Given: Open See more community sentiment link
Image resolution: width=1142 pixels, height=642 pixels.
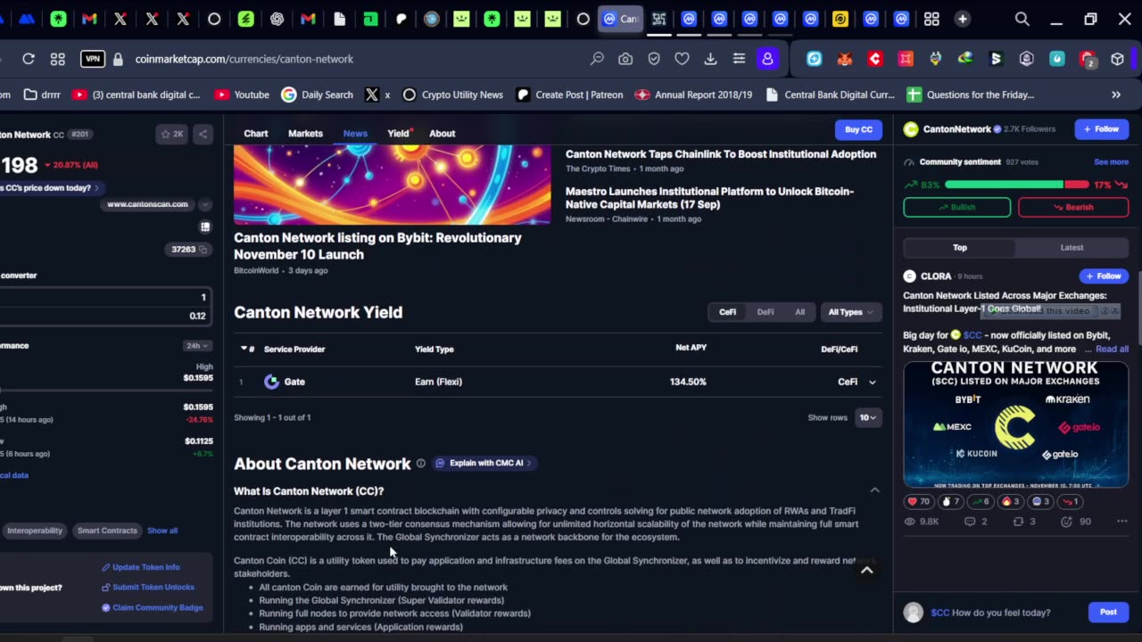Looking at the screenshot, I should (x=1111, y=162).
